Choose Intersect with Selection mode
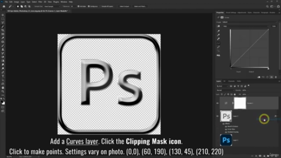Image resolution: width=281 pixels, height=158 pixels. [x=29, y=7]
